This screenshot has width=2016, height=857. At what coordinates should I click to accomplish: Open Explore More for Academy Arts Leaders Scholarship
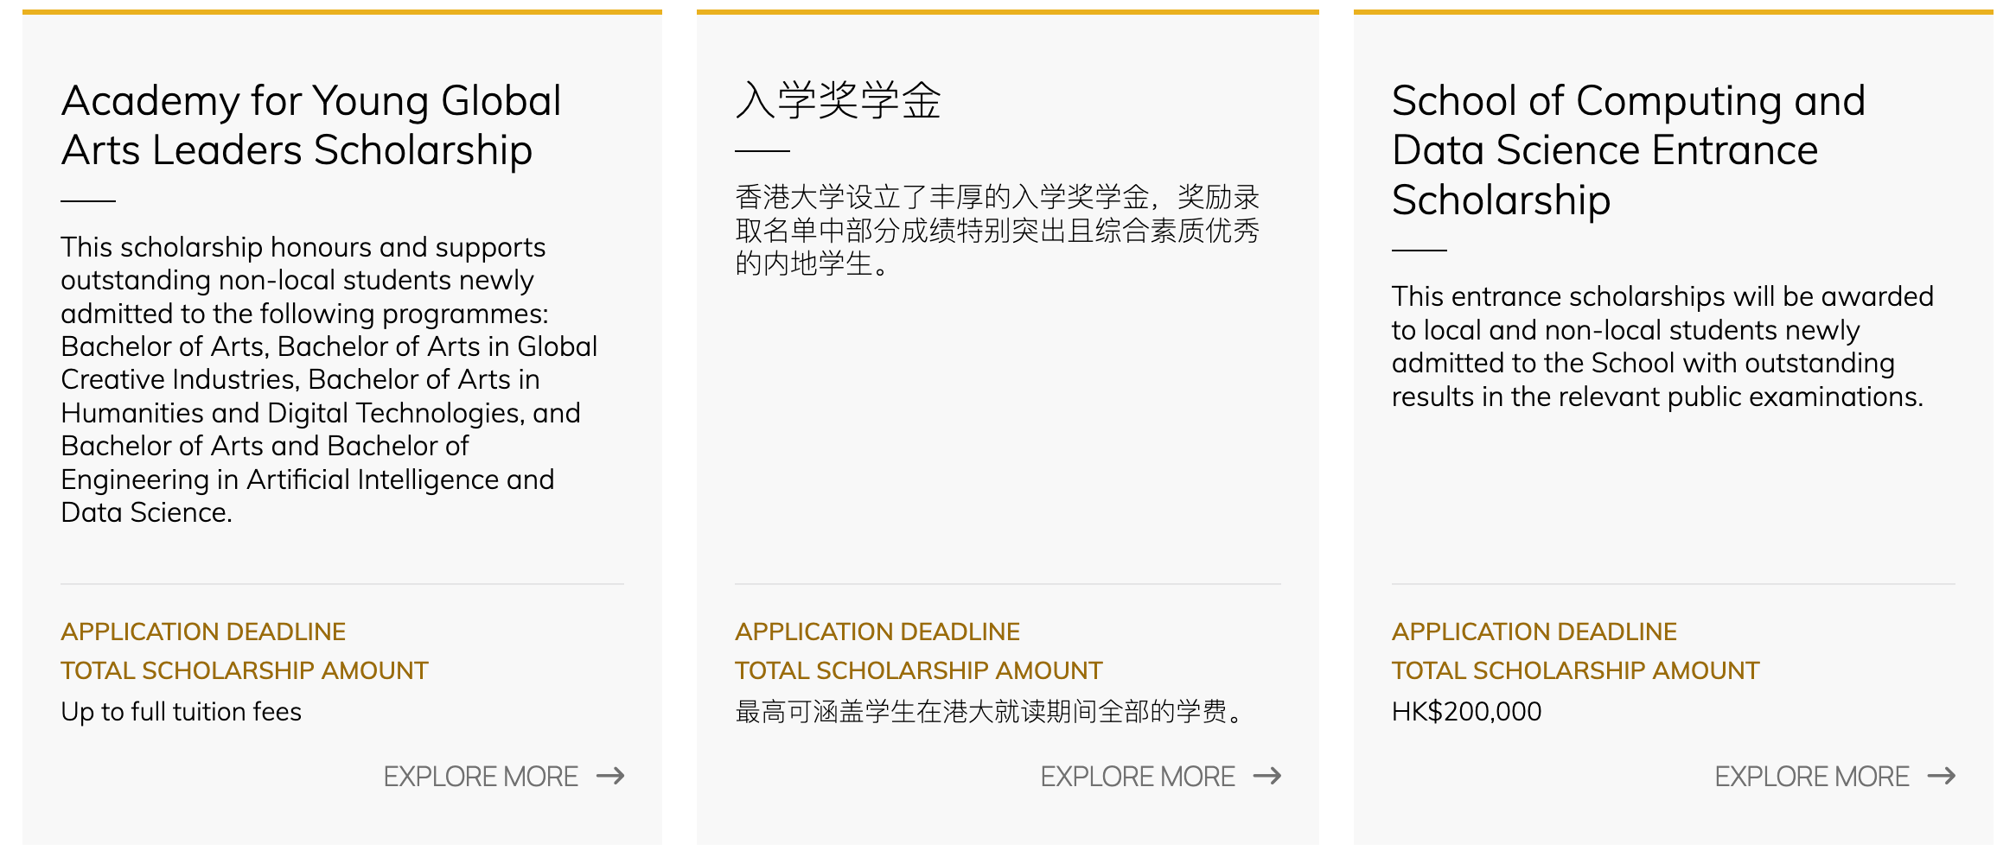(x=481, y=777)
